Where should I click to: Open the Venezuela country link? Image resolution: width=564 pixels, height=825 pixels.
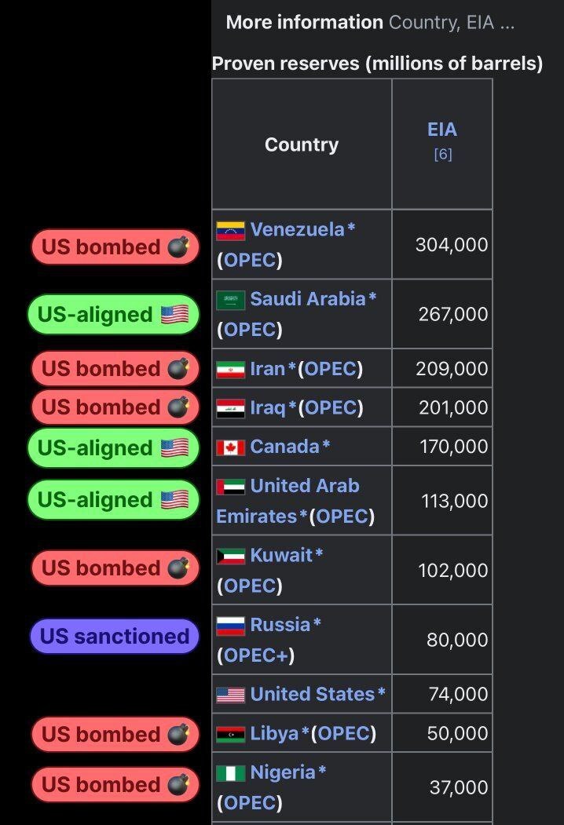[297, 229]
